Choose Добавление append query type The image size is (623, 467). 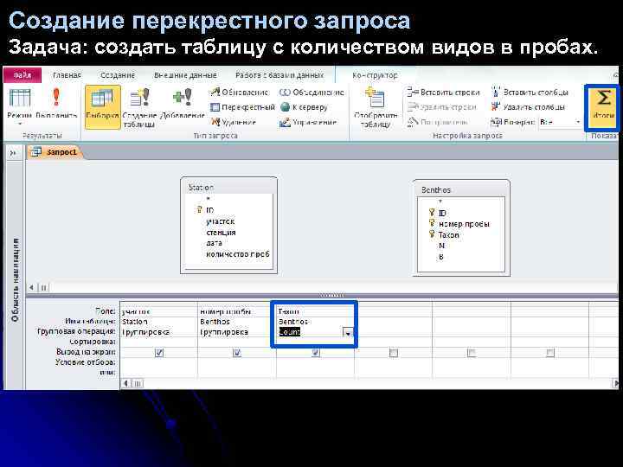click(182, 104)
